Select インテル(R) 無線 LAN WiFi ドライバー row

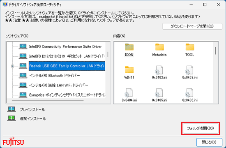(x=58, y=85)
